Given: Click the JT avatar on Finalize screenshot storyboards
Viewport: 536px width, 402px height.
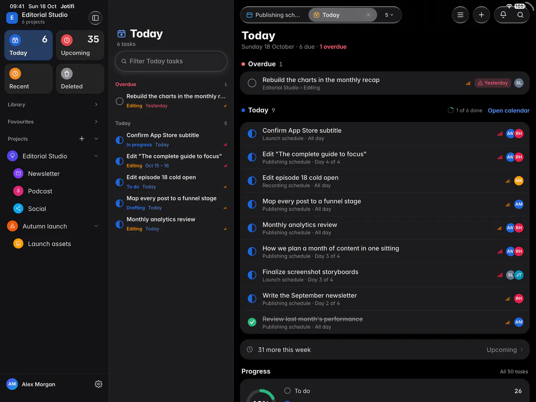Looking at the screenshot, I should coord(519,275).
